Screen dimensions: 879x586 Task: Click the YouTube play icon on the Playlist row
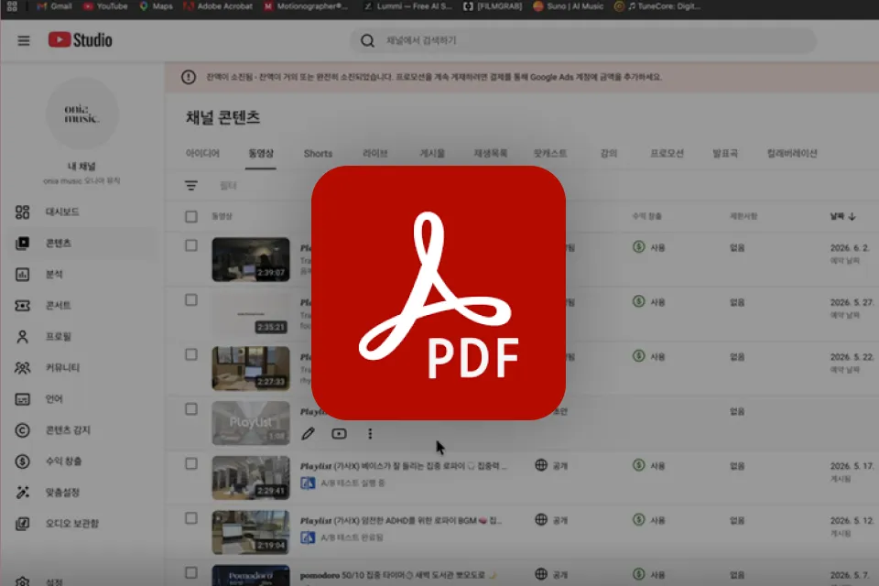339,433
